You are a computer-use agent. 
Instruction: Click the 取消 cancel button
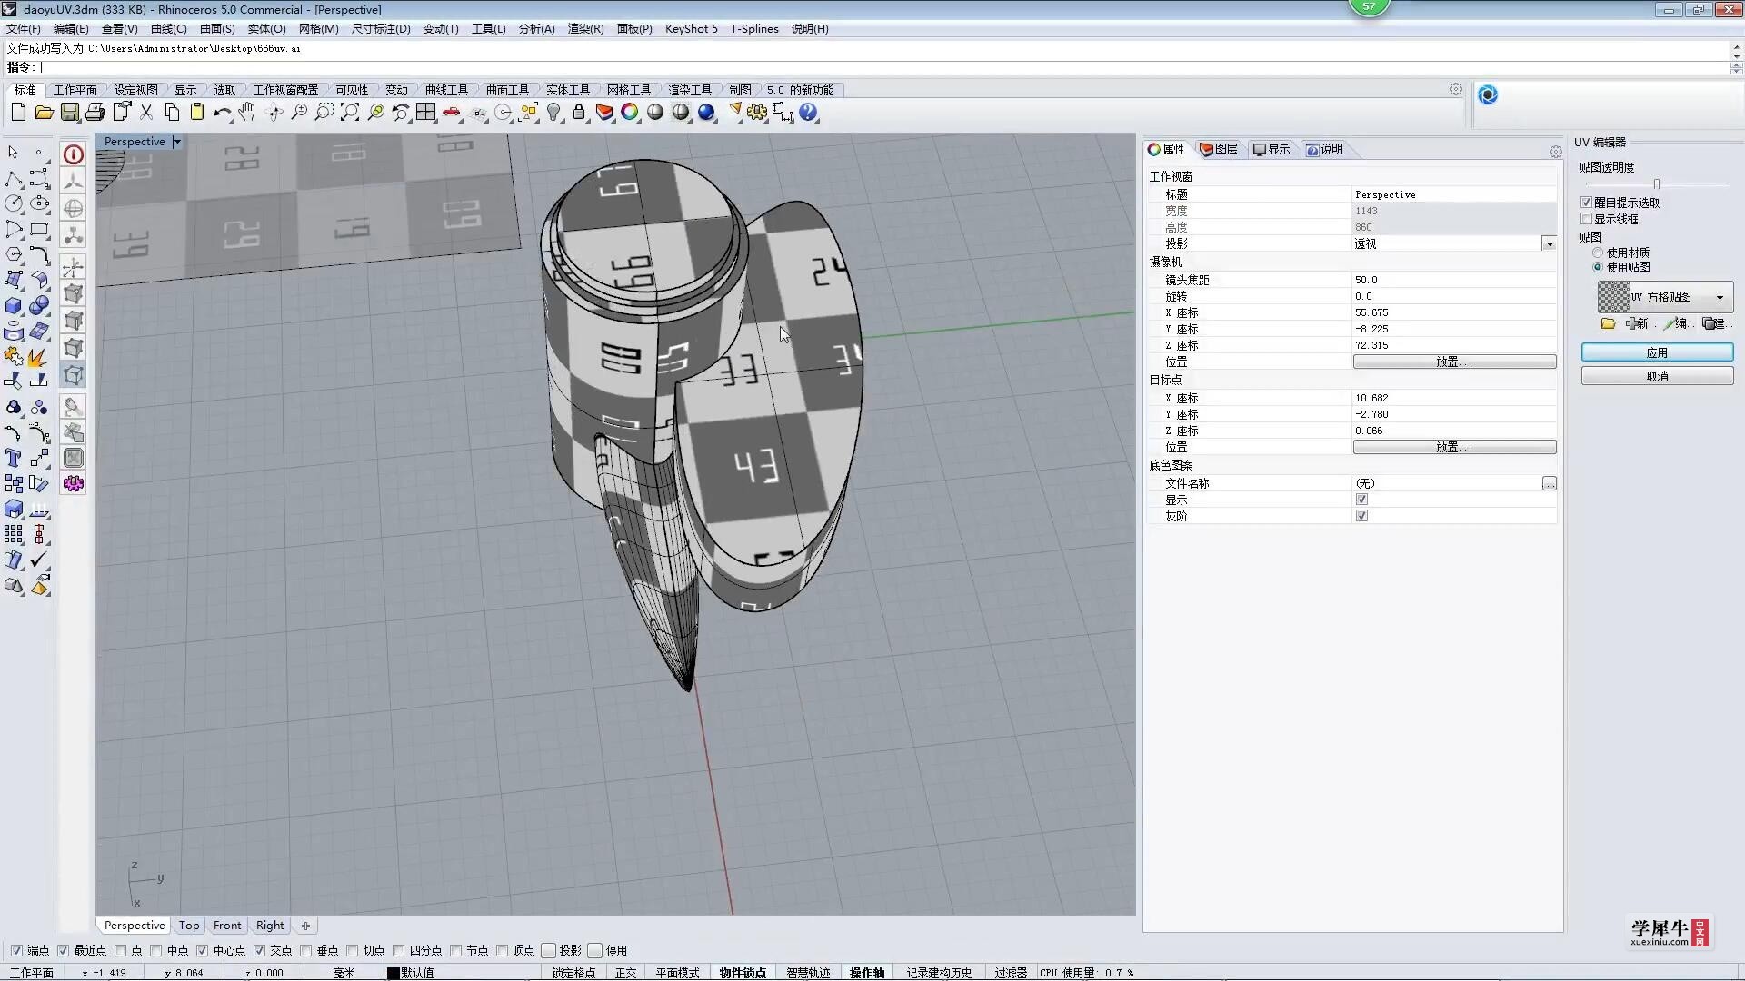pyautogui.click(x=1657, y=376)
